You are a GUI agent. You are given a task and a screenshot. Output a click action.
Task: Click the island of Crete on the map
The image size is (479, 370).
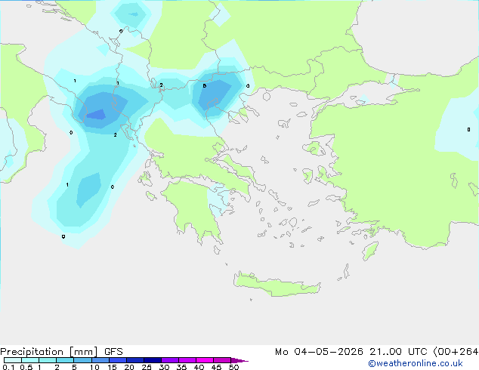(x=277, y=284)
